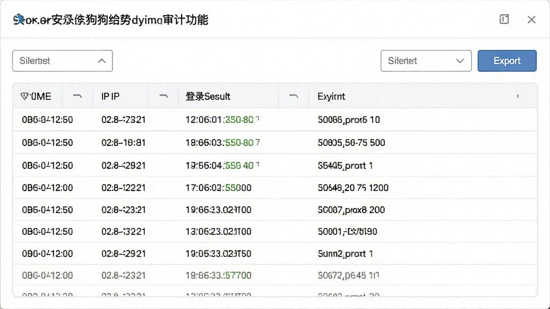The width and height of the screenshot is (550, 309).
Task: Toggle sort arrow on the 登录Sesult column
Action: (294, 95)
